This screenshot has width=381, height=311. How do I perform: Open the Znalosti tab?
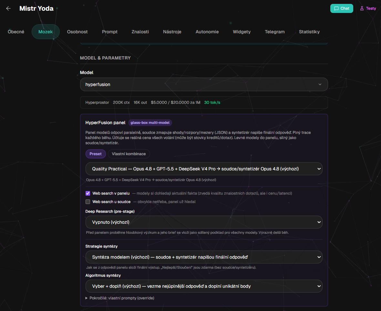click(x=140, y=32)
